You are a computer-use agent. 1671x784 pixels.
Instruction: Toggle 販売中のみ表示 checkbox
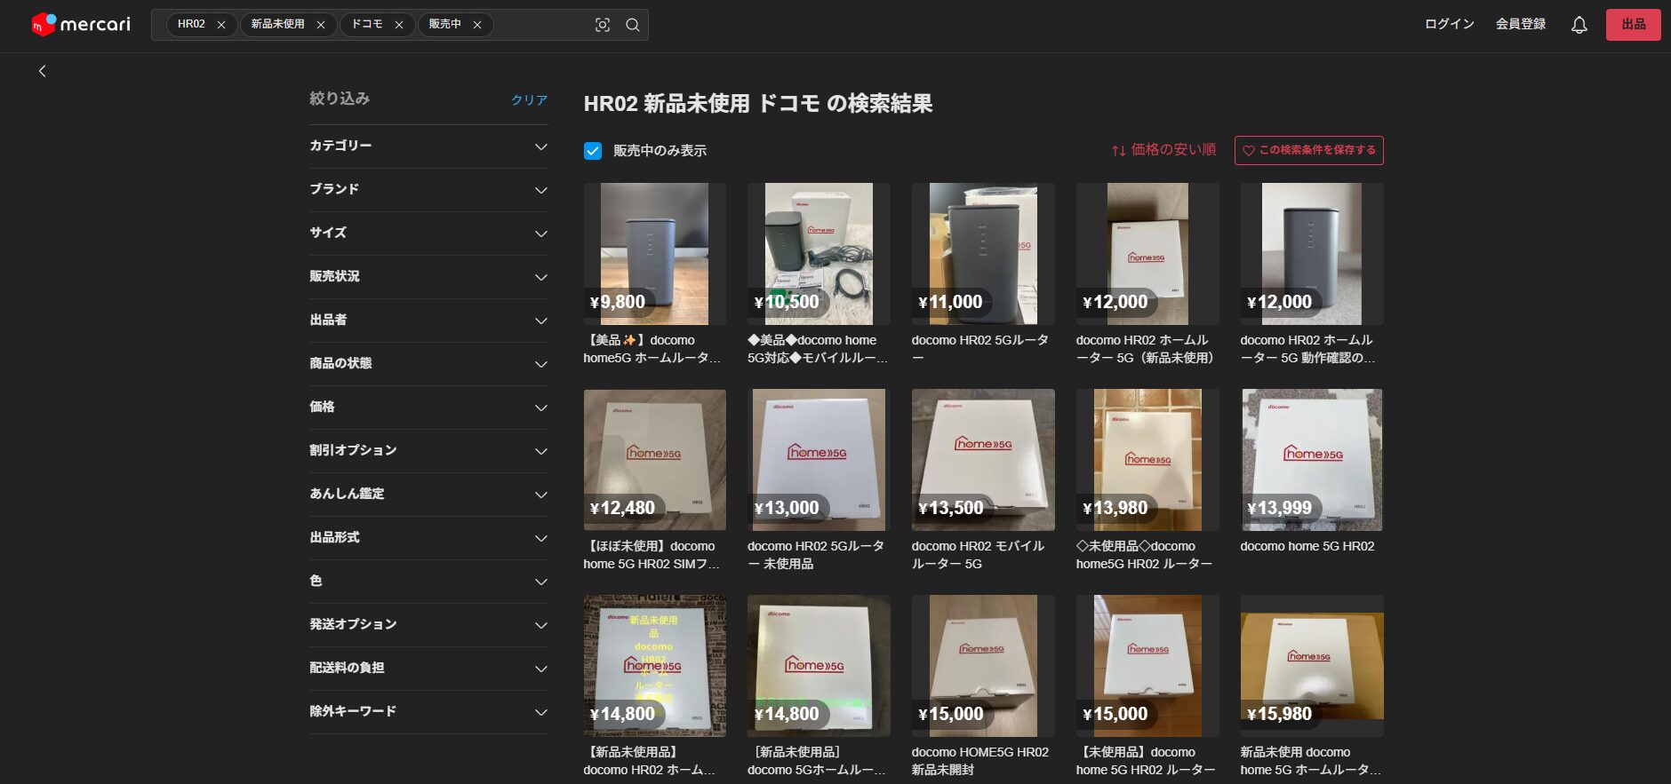pos(593,151)
